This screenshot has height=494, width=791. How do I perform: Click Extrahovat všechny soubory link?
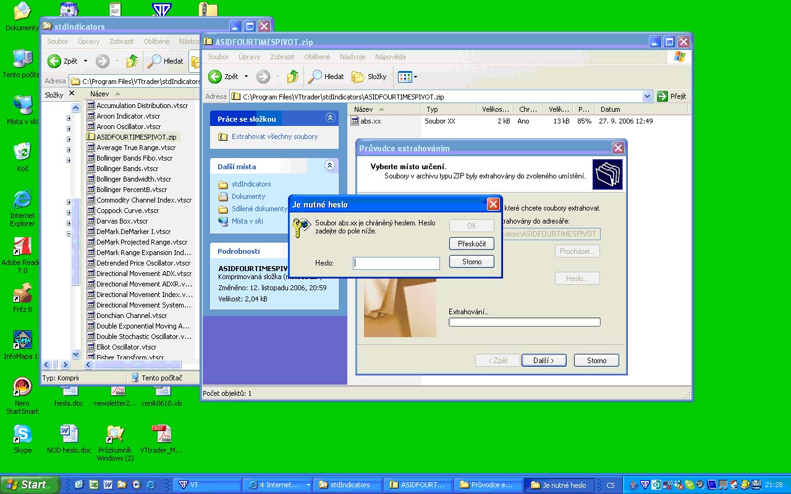pos(274,136)
